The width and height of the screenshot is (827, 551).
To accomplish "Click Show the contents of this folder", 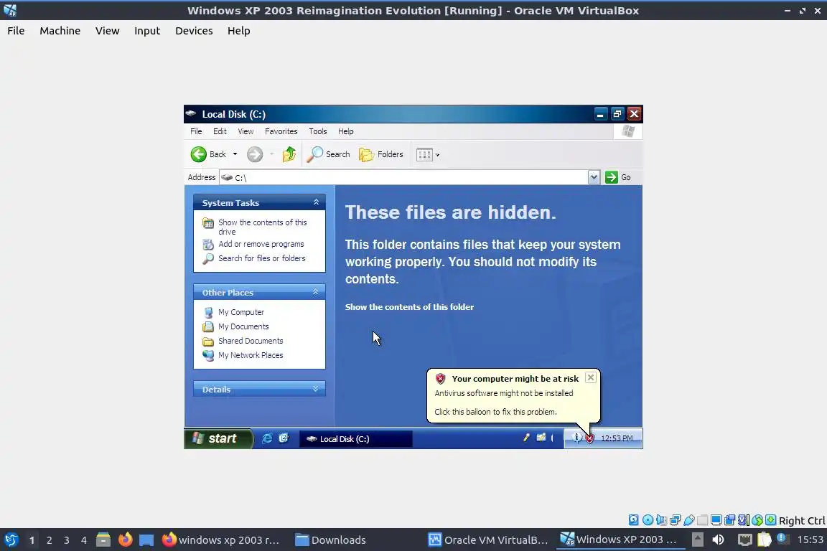I will point(409,307).
